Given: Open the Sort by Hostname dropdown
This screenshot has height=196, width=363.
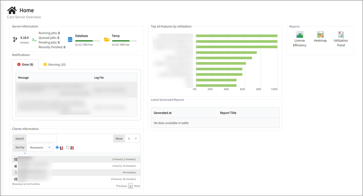Looking at the screenshot, I should (x=39, y=147).
